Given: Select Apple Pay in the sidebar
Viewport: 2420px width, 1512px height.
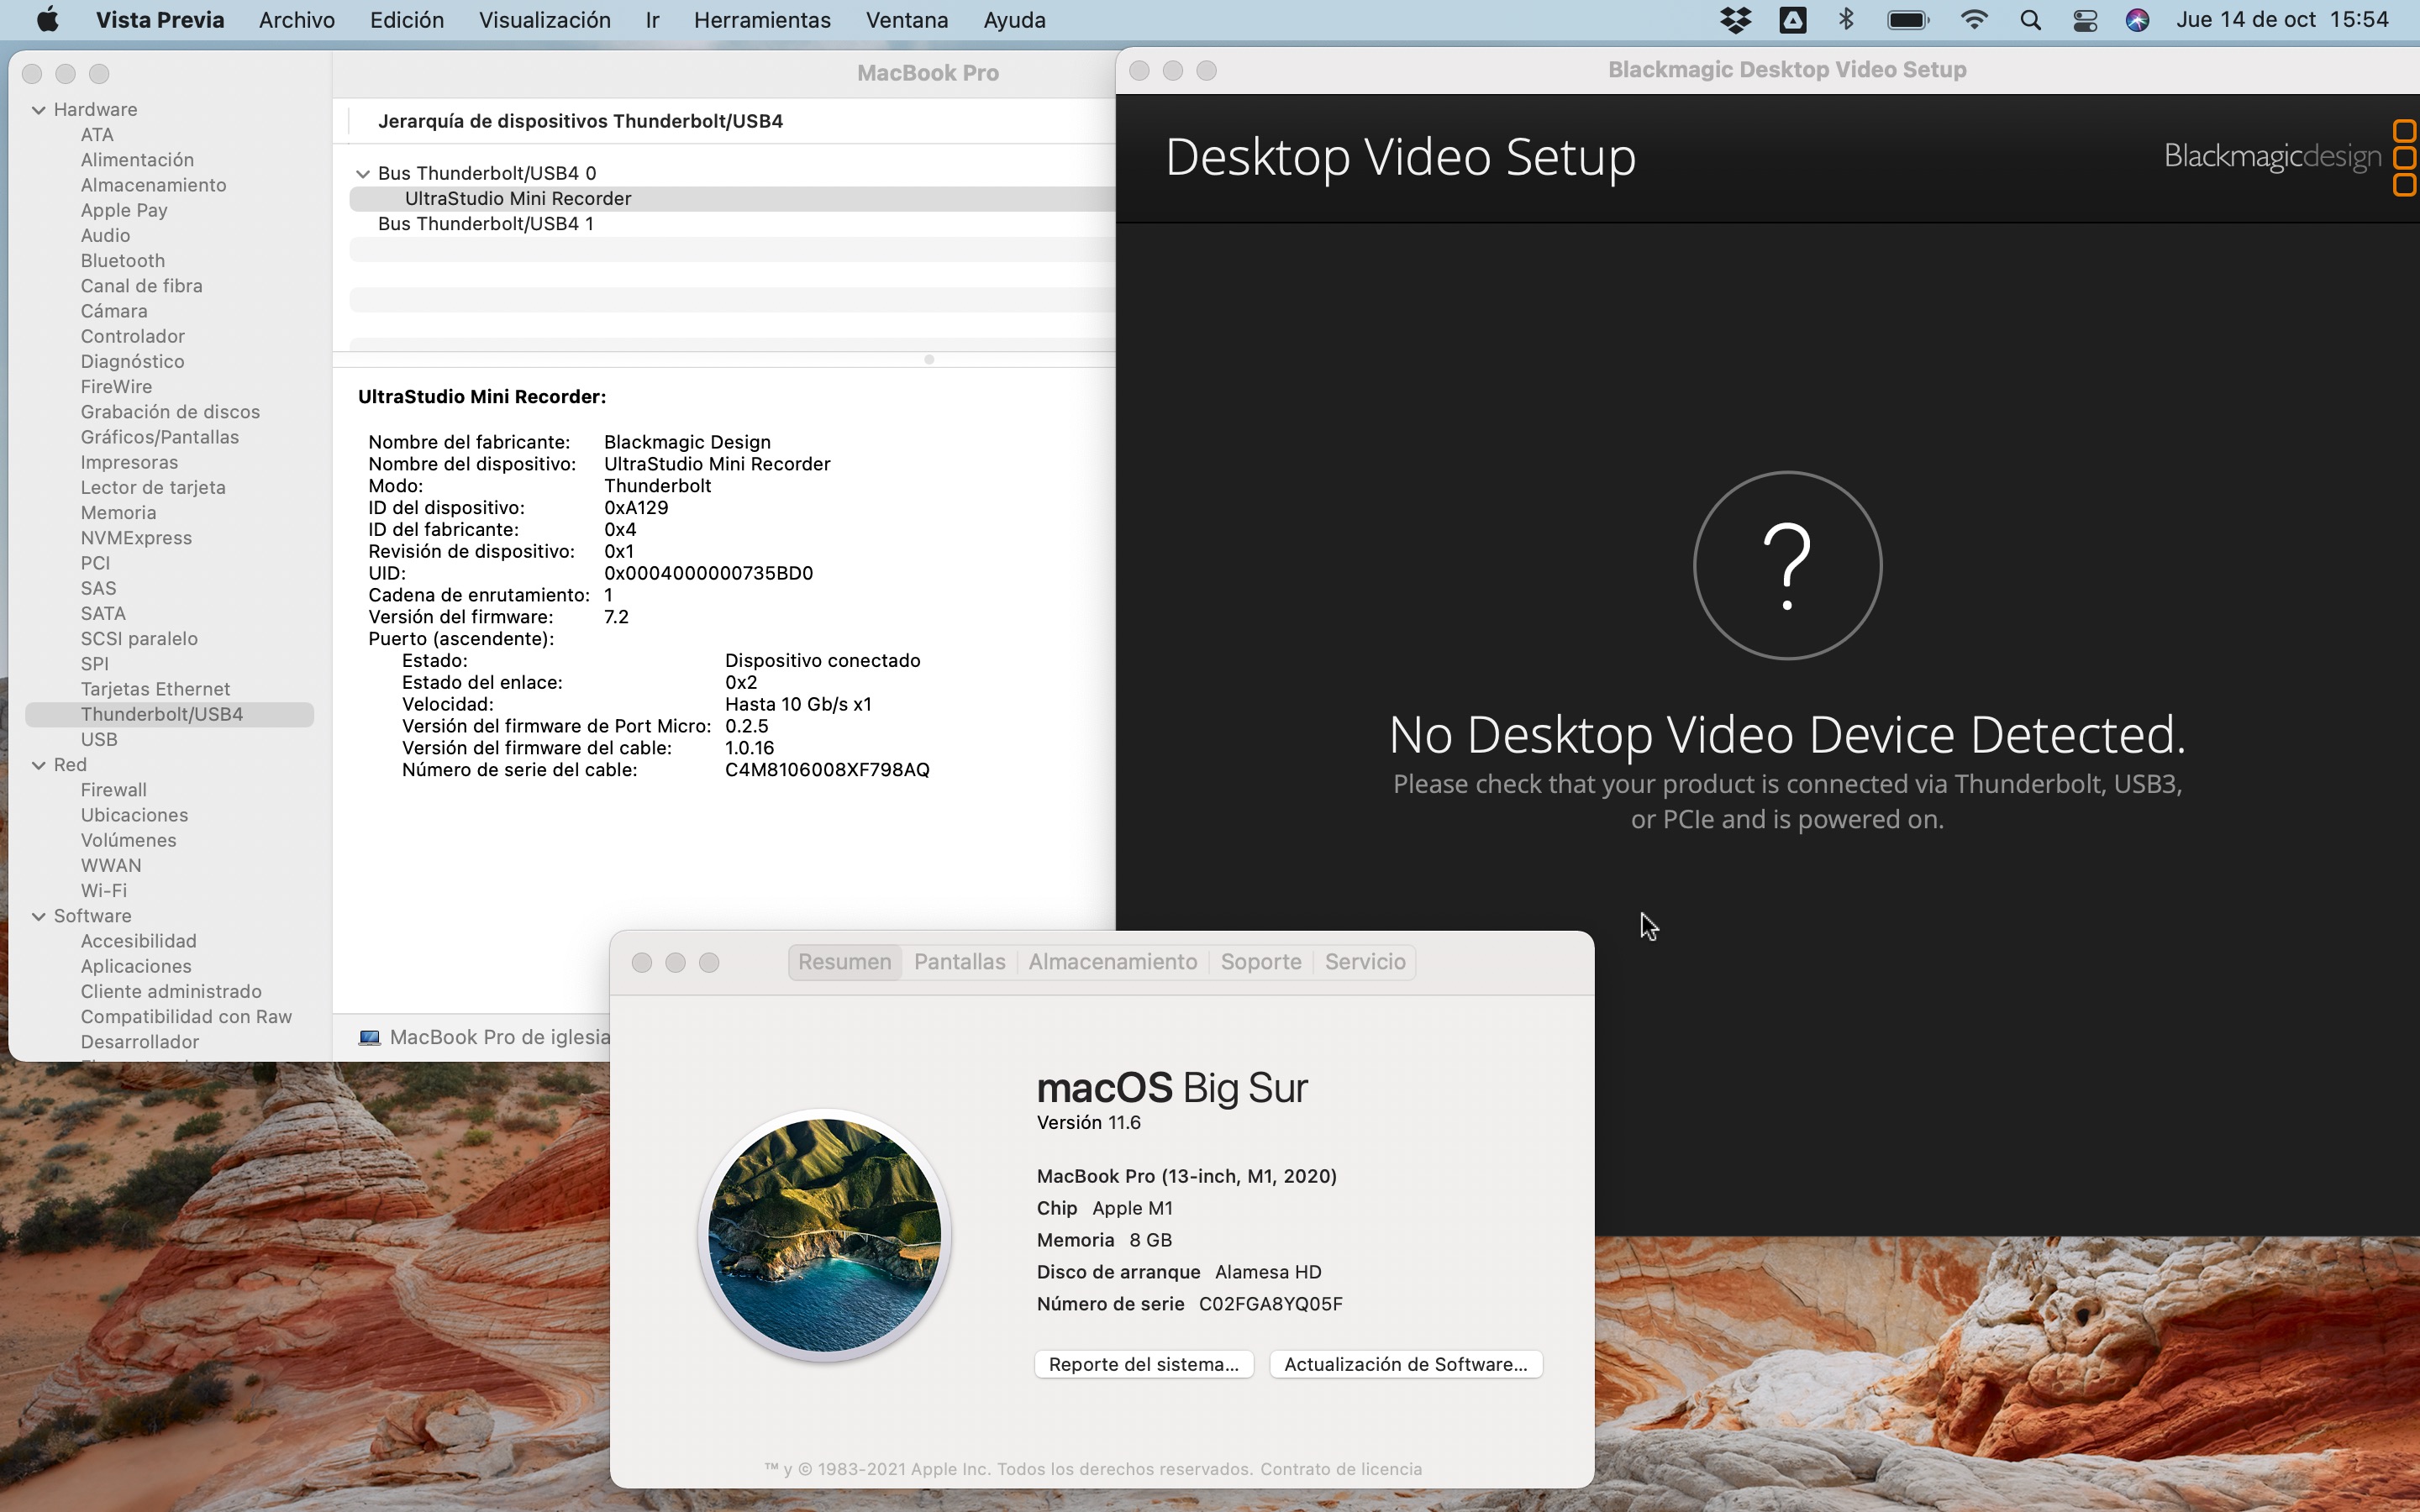Looking at the screenshot, I should pyautogui.click(x=124, y=211).
